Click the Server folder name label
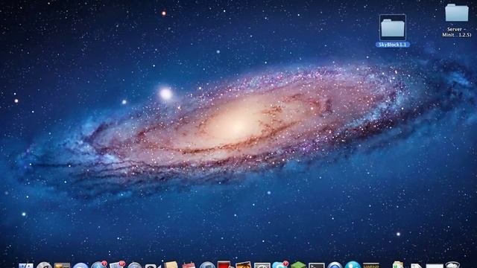The width and height of the screenshot is (477, 268). click(x=457, y=32)
